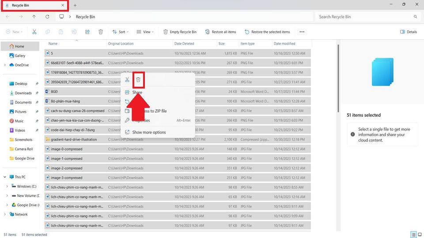
Task: Open the Sort dropdown
Action: 121,32
